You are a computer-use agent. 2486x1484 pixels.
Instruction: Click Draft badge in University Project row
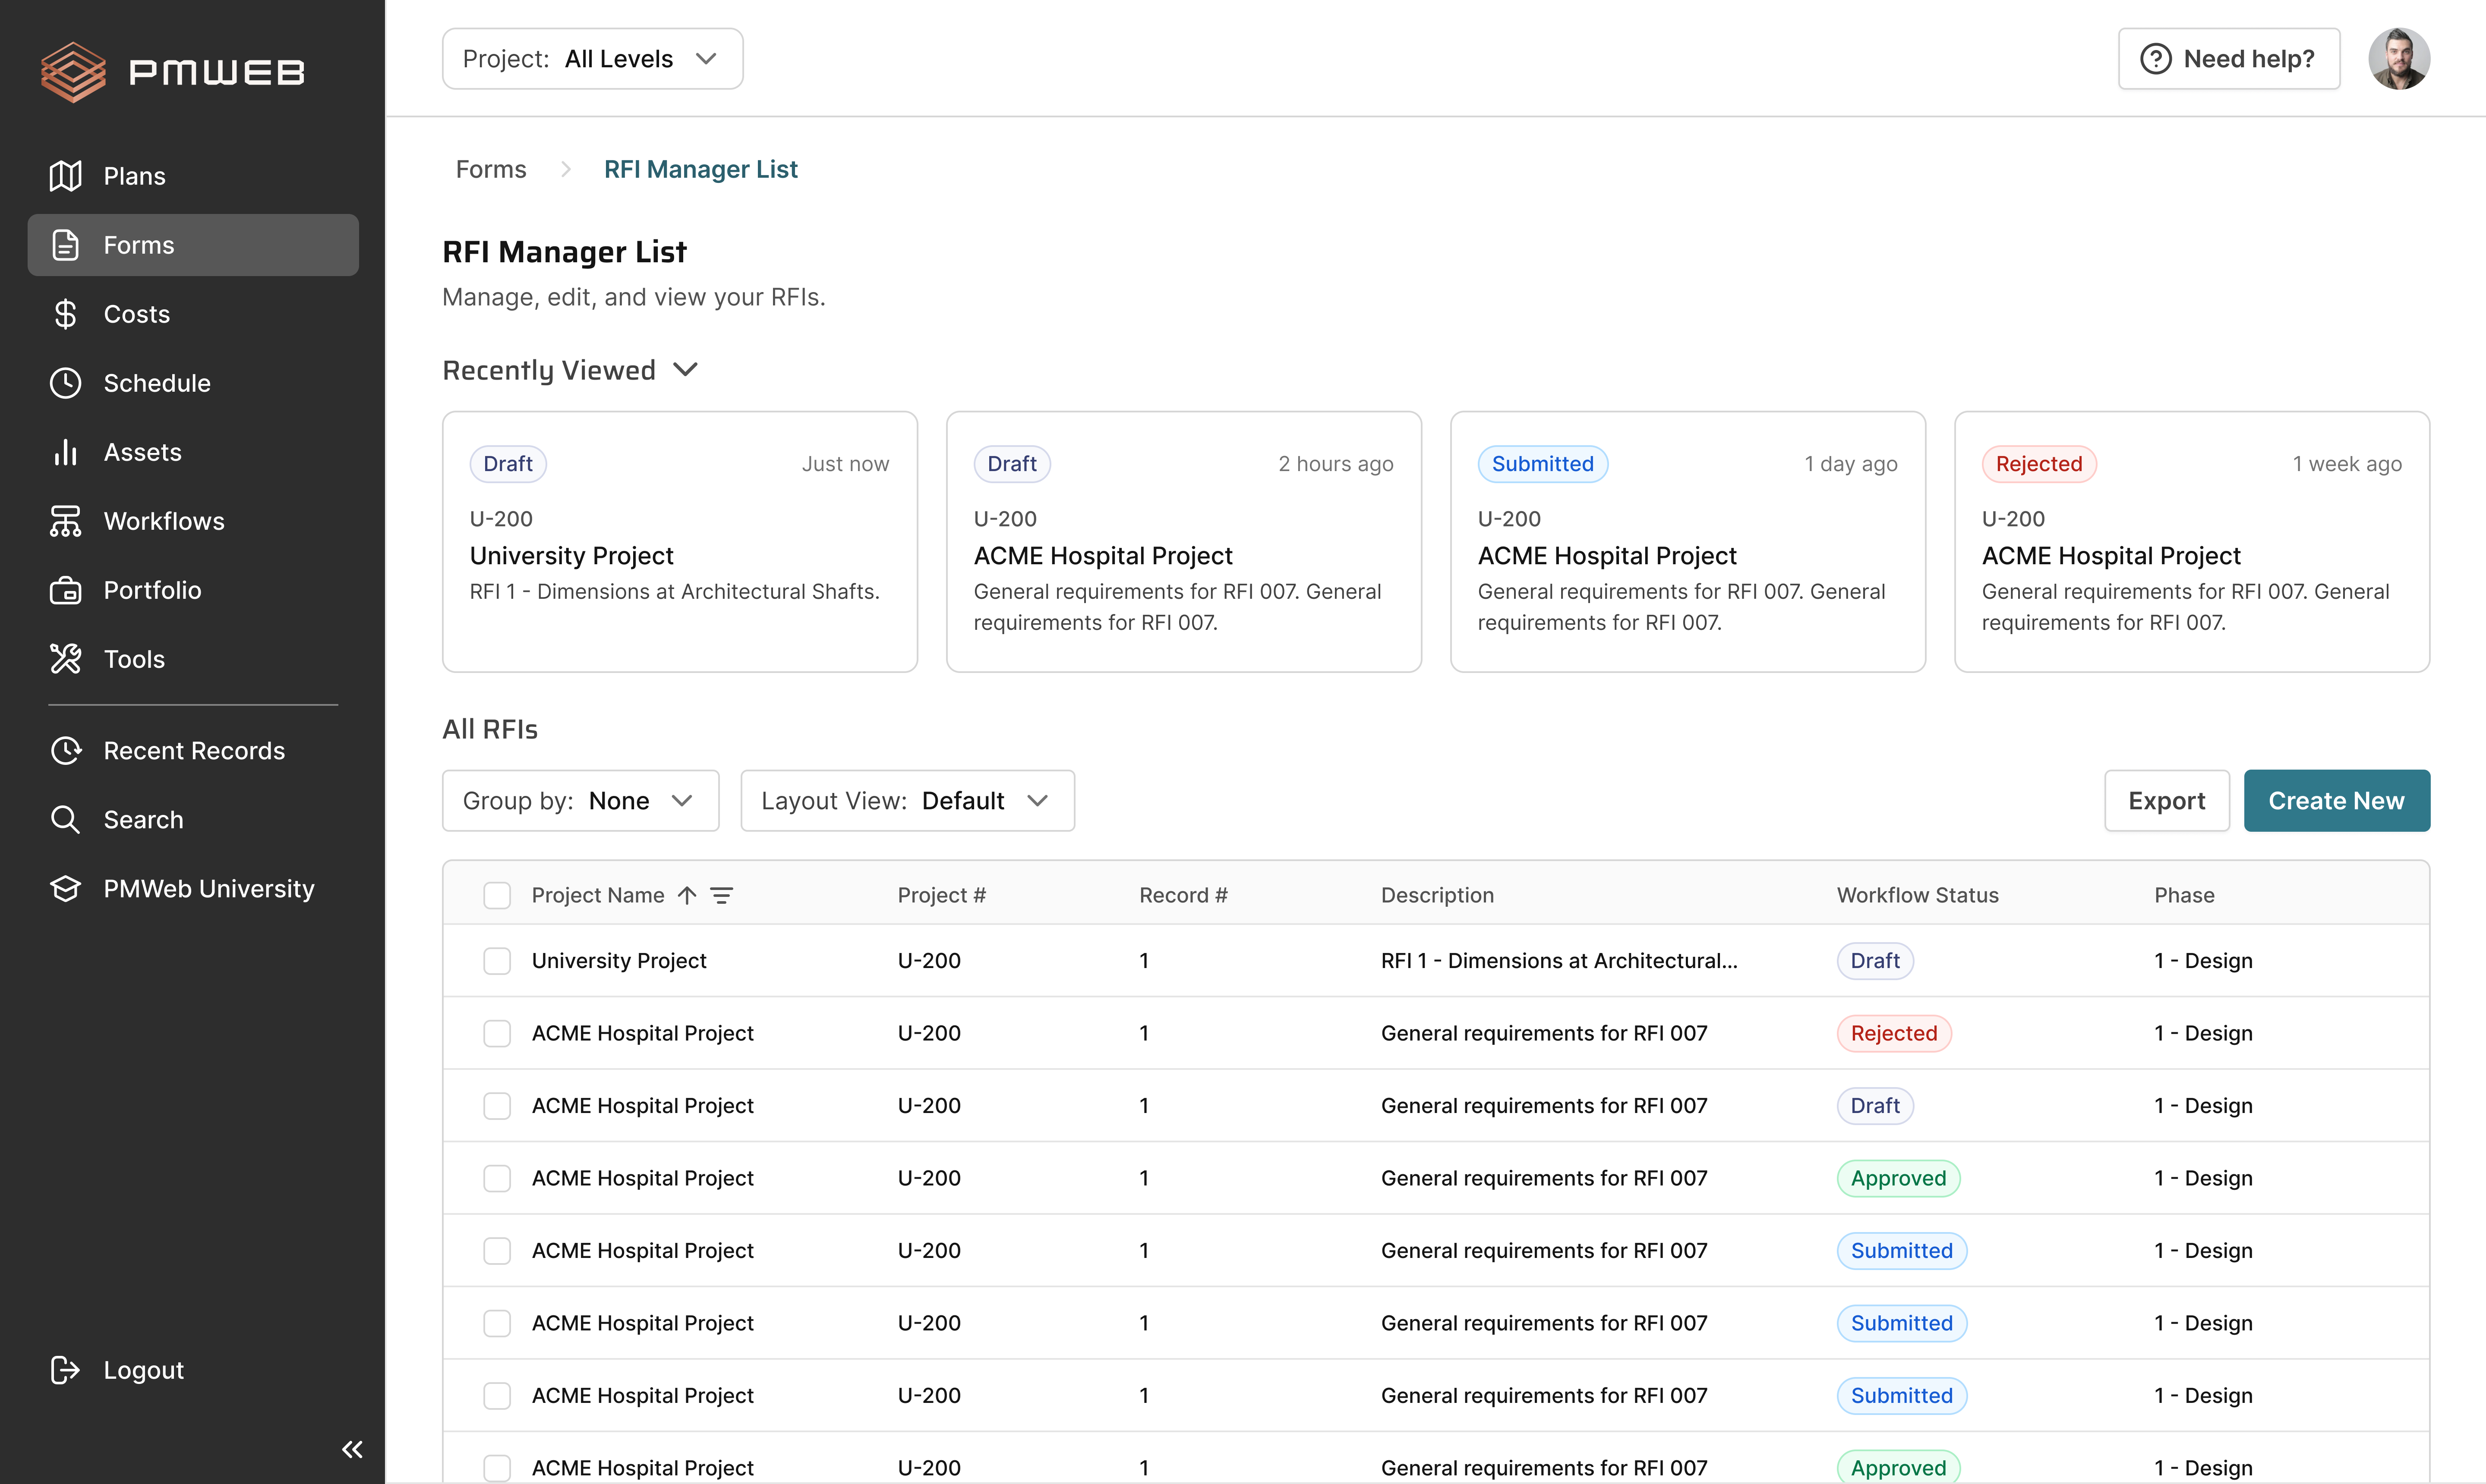tap(1875, 961)
